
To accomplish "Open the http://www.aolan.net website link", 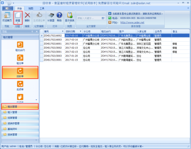I will coord(132,22).
